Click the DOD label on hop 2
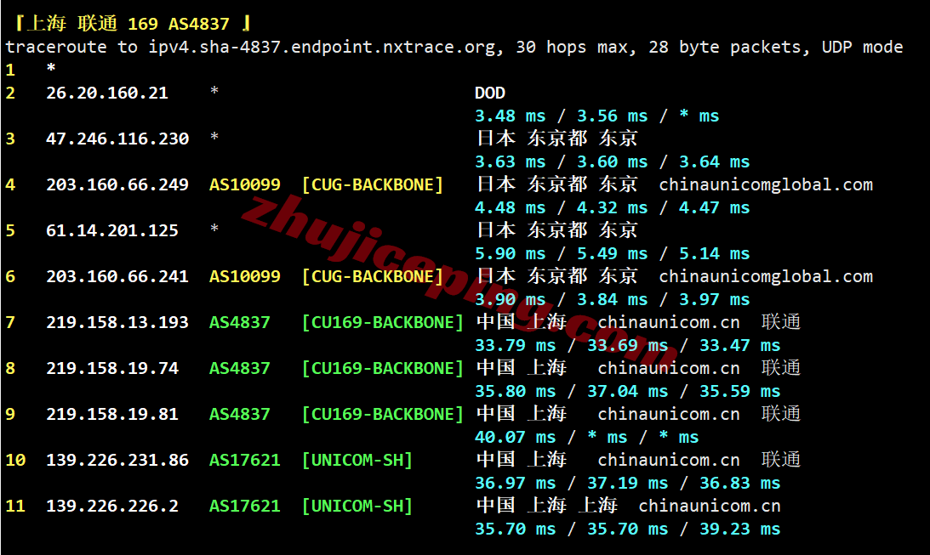 pyautogui.click(x=490, y=93)
